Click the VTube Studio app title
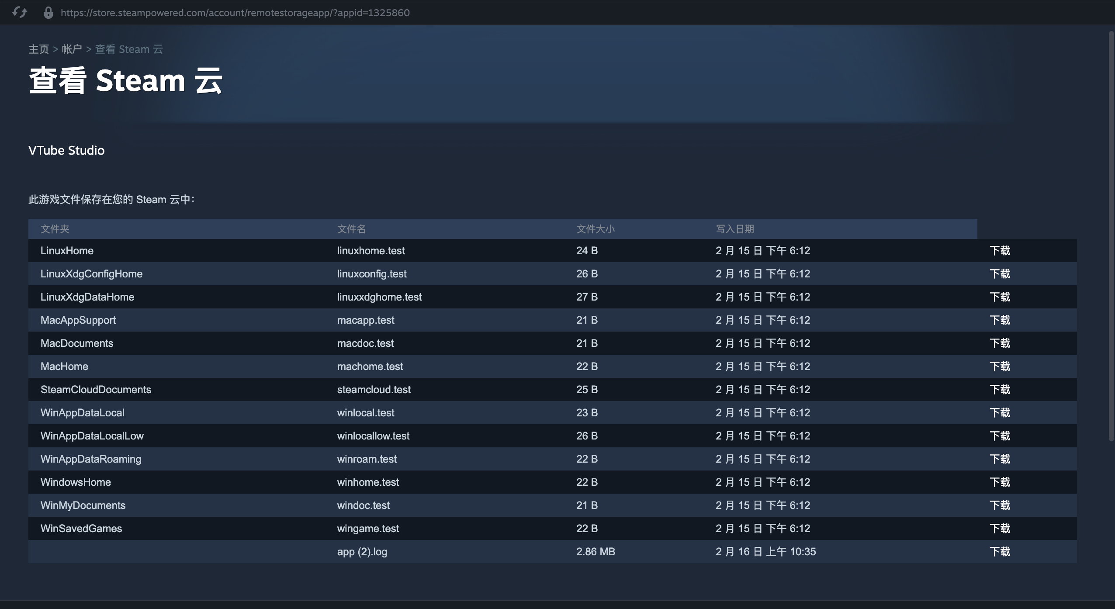This screenshot has height=609, width=1115. [66, 150]
